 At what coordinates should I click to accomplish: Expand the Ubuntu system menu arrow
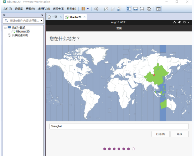[x=189, y=22]
